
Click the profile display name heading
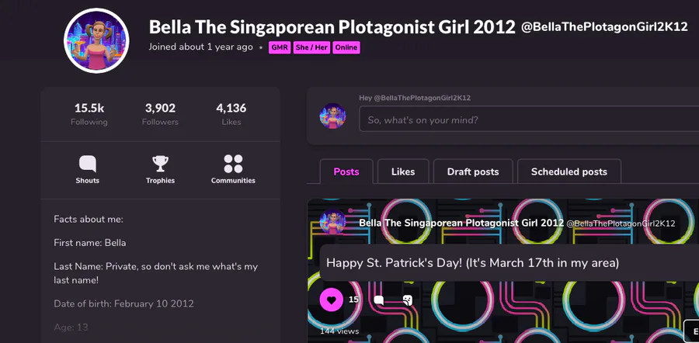[x=332, y=27]
